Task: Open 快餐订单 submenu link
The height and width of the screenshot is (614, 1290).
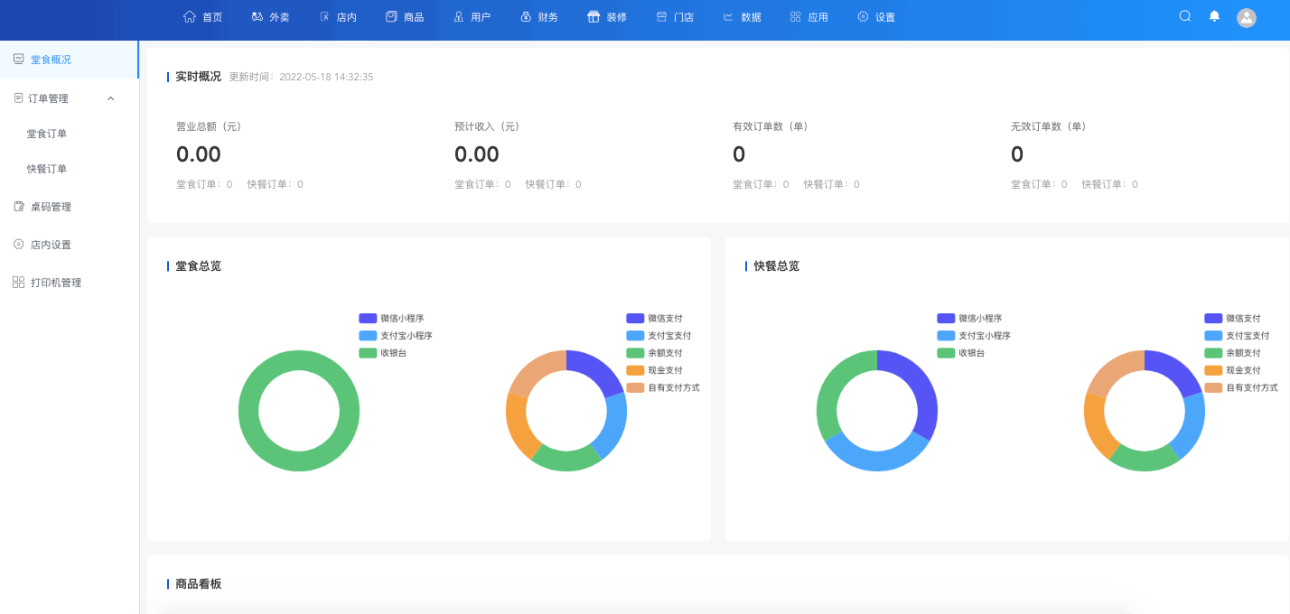Action: pyautogui.click(x=47, y=169)
